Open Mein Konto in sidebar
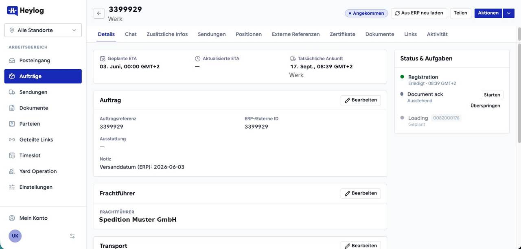 tap(43, 218)
